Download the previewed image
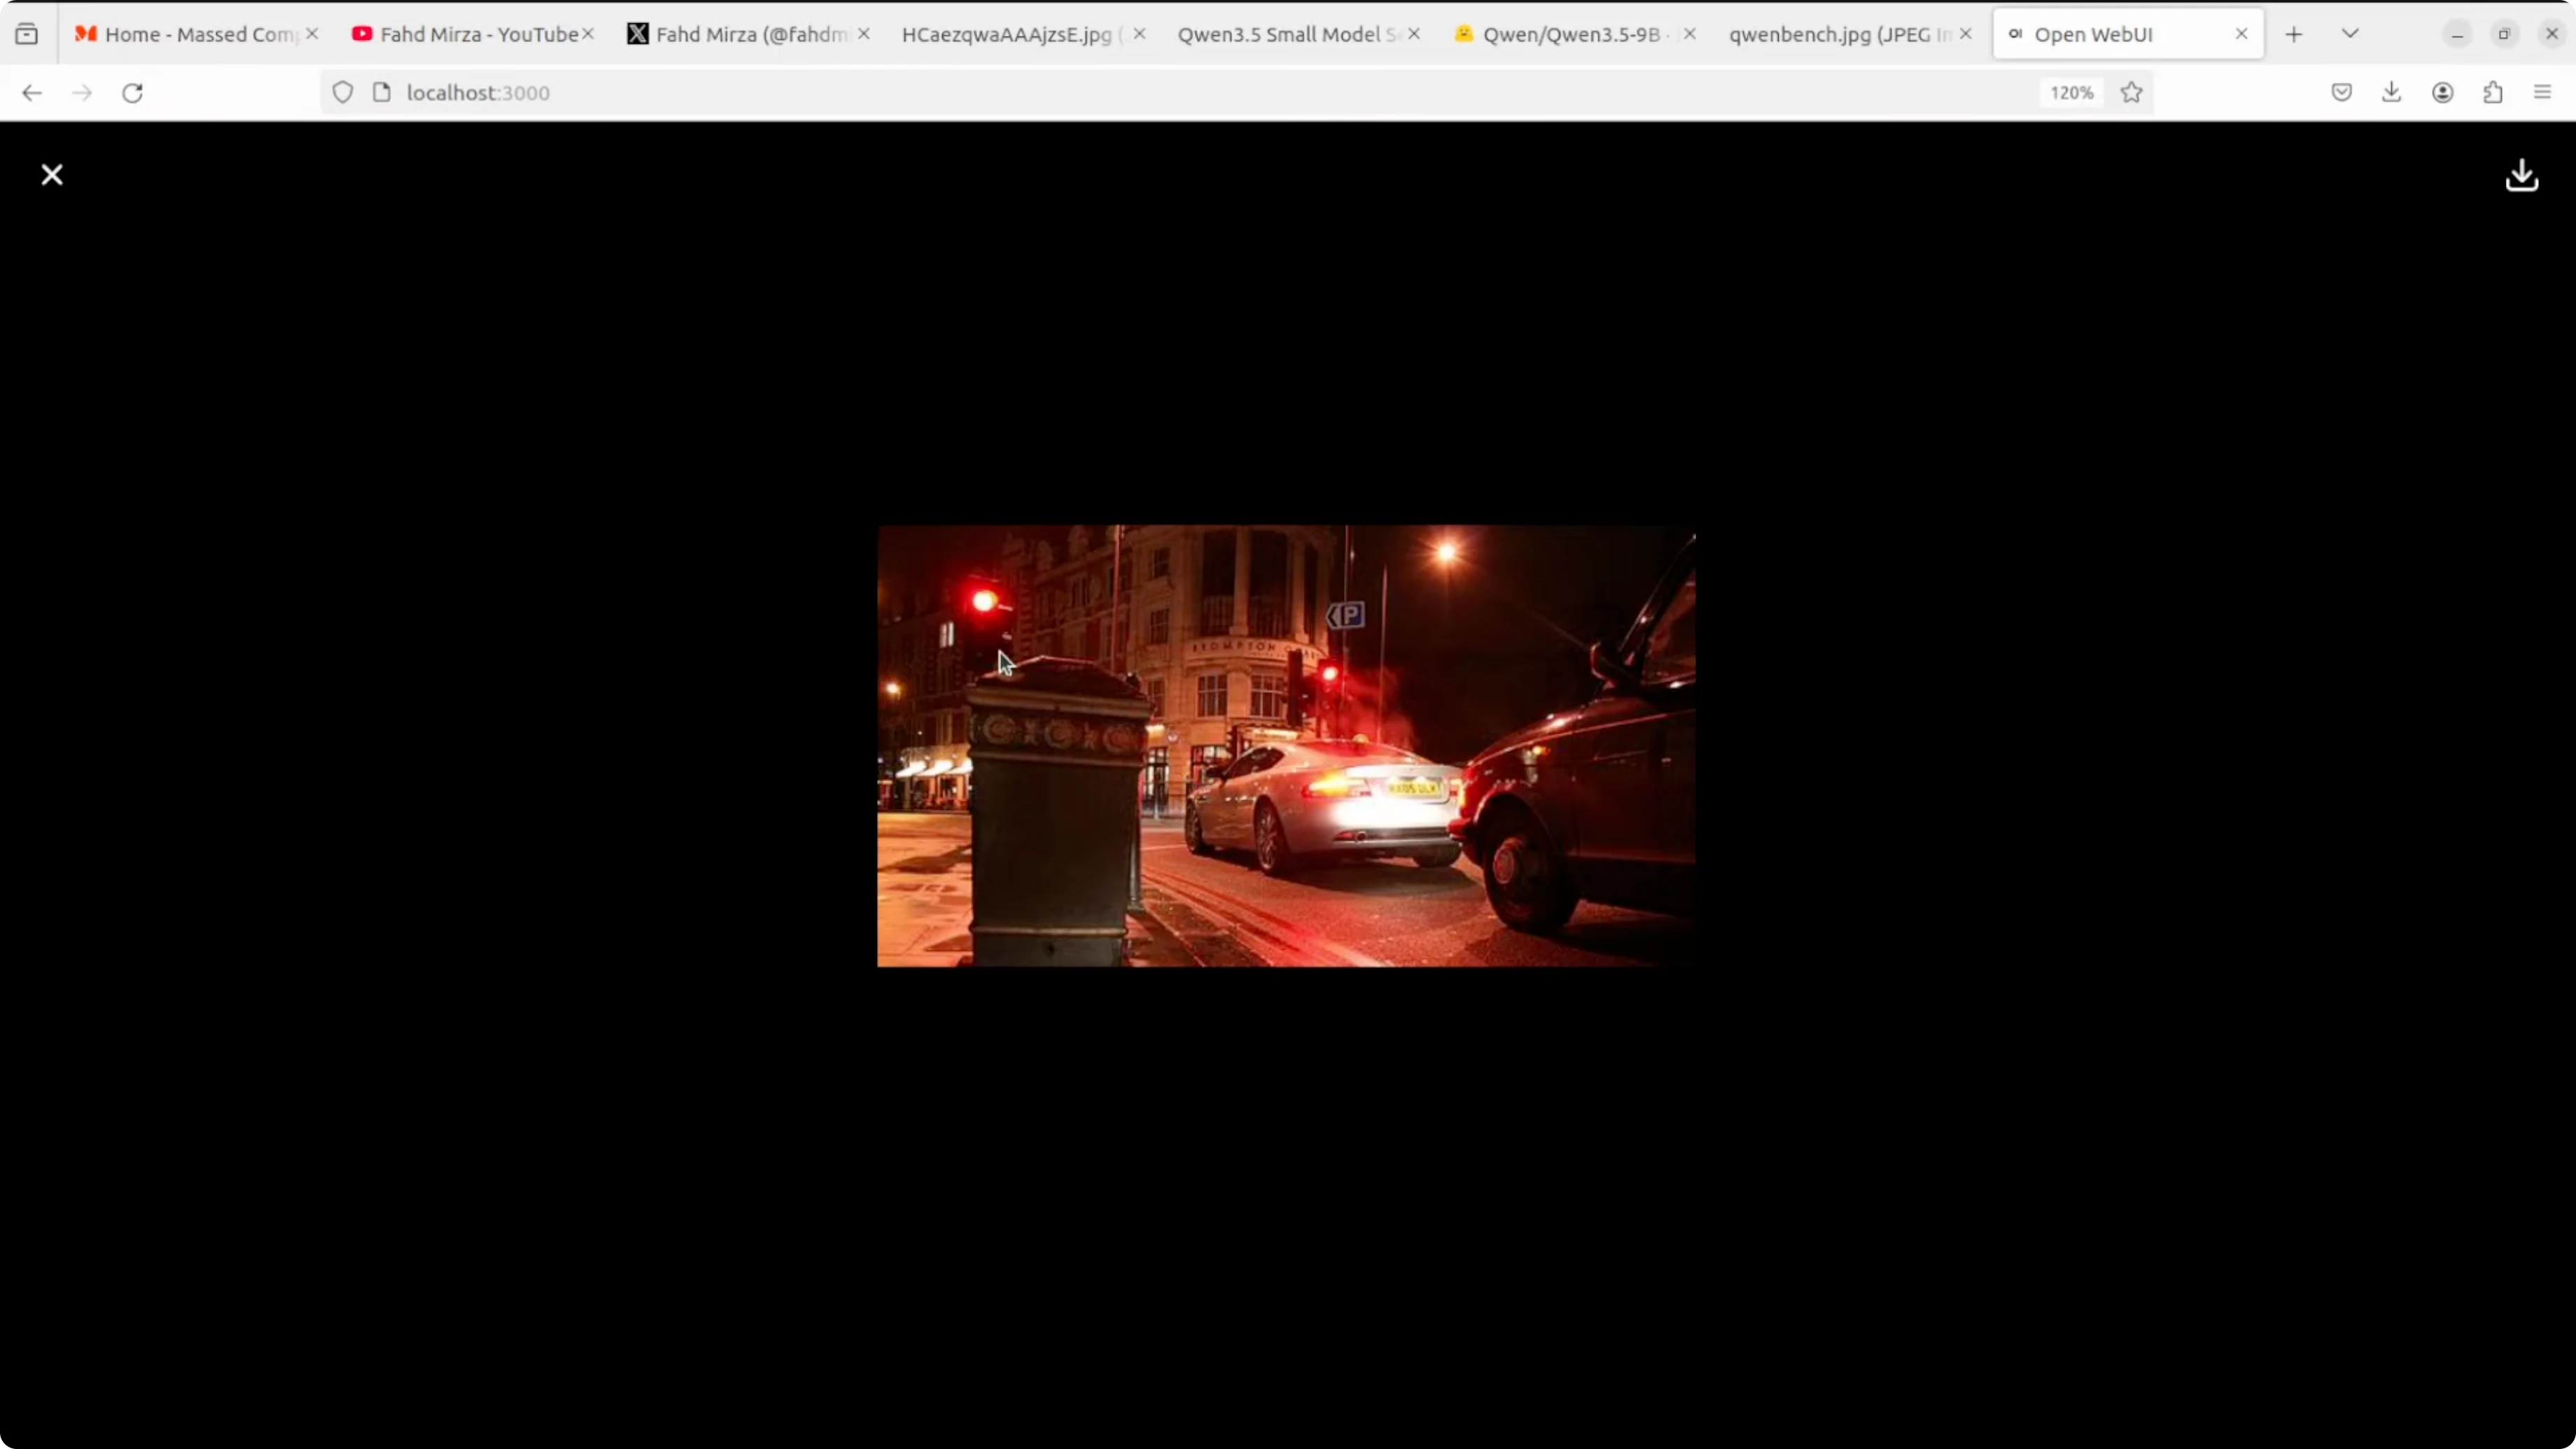This screenshot has width=2576, height=1449. (x=2521, y=175)
